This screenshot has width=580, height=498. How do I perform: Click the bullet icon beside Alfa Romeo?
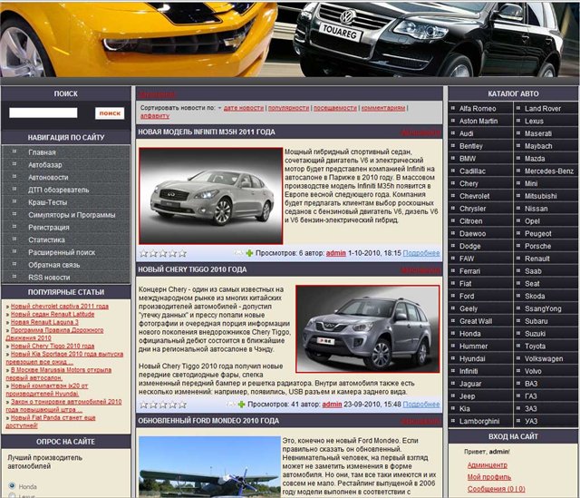click(x=453, y=108)
